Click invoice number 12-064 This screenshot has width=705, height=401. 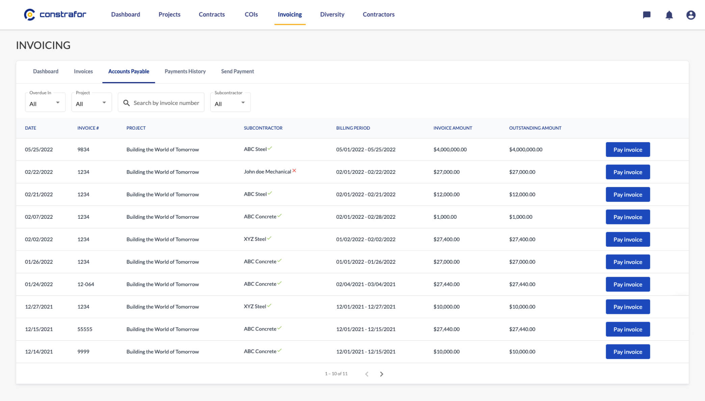(86, 284)
